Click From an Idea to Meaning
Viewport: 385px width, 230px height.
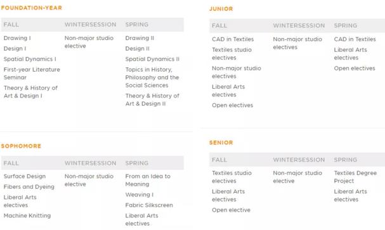(148, 180)
